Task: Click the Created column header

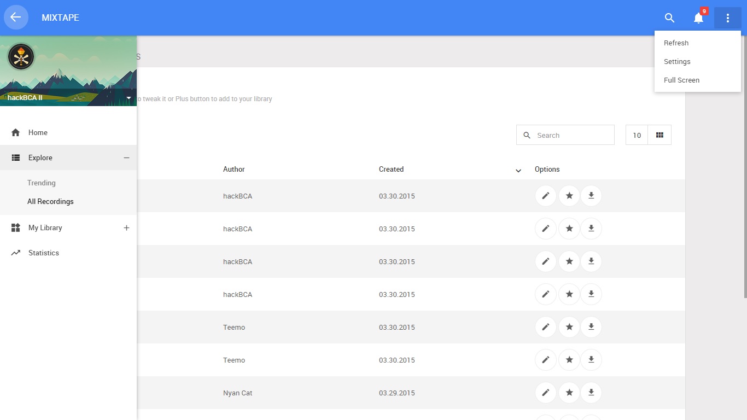Action: point(391,170)
